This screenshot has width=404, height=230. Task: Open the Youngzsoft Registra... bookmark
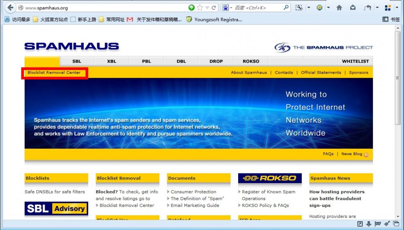(x=214, y=19)
